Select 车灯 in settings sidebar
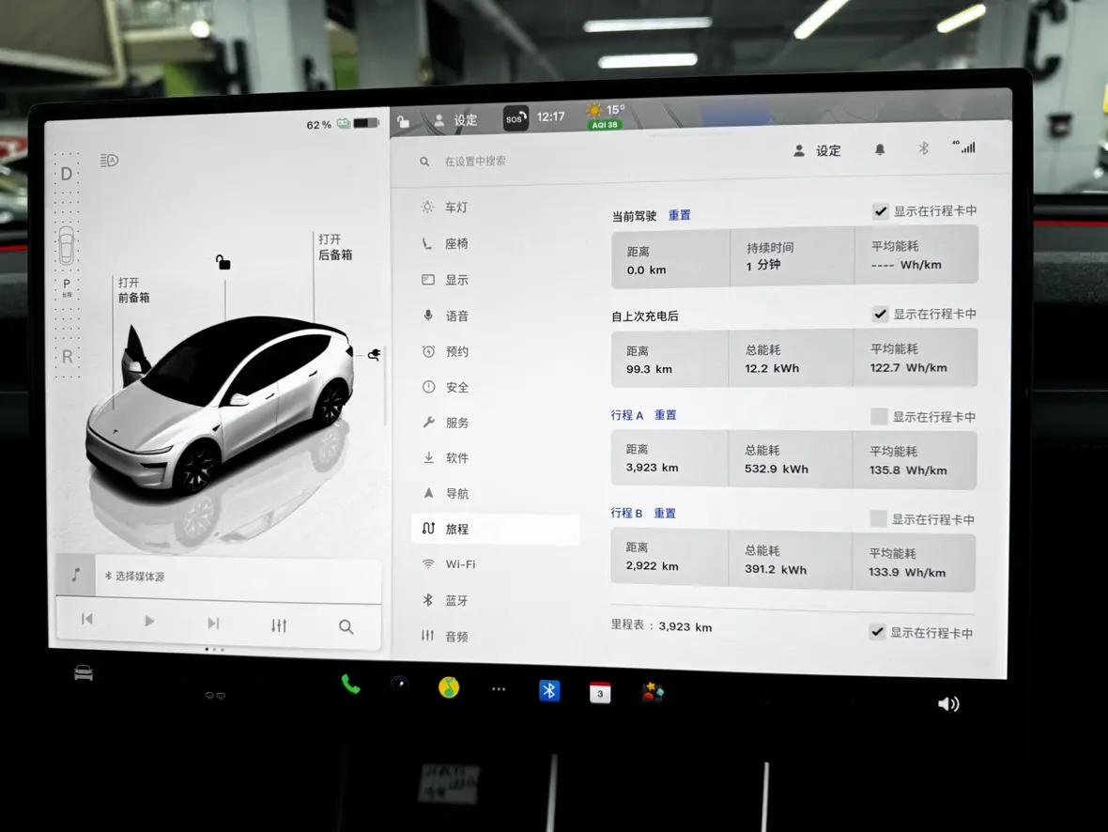Screen dimensions: 1108x832 pos(455,208)
